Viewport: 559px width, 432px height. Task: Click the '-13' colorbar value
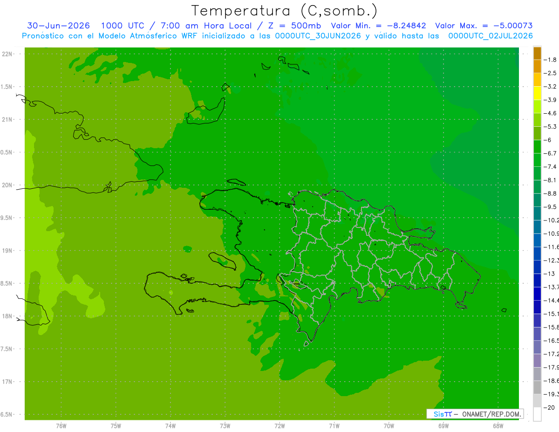point(550,274)
